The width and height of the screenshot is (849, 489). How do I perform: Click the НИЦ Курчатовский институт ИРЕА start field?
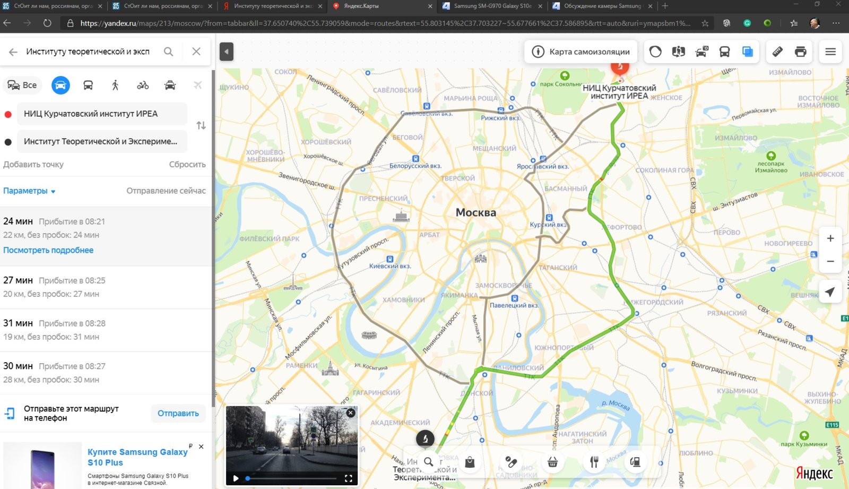click(102, 114)
